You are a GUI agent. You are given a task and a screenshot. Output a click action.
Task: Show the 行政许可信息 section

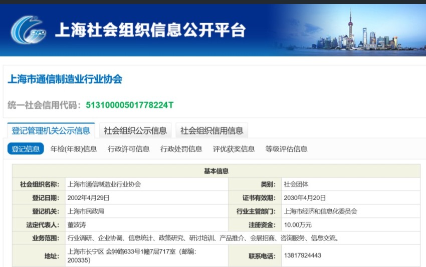128,149
